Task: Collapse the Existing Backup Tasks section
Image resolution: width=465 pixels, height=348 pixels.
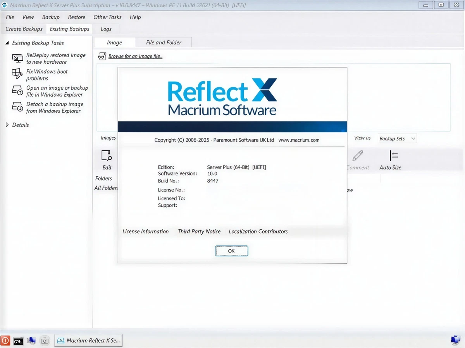Action: tap(7, 43)
